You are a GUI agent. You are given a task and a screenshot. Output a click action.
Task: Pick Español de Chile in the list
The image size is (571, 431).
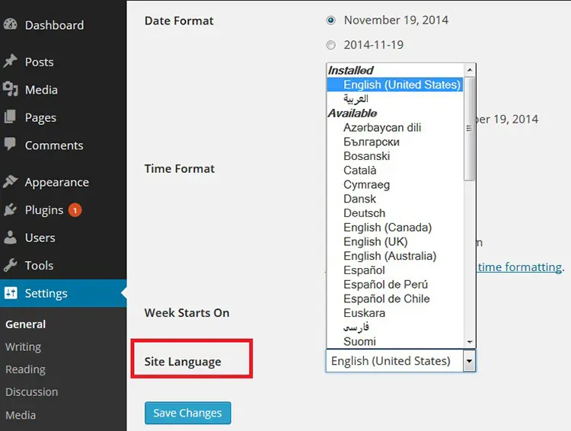(386, 299)
